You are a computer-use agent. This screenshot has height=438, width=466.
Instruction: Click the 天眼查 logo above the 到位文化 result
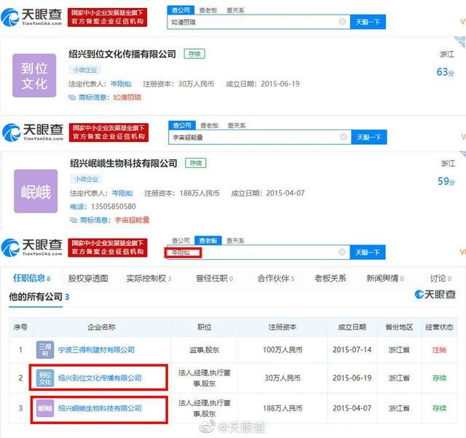click(x=31, y=17)
